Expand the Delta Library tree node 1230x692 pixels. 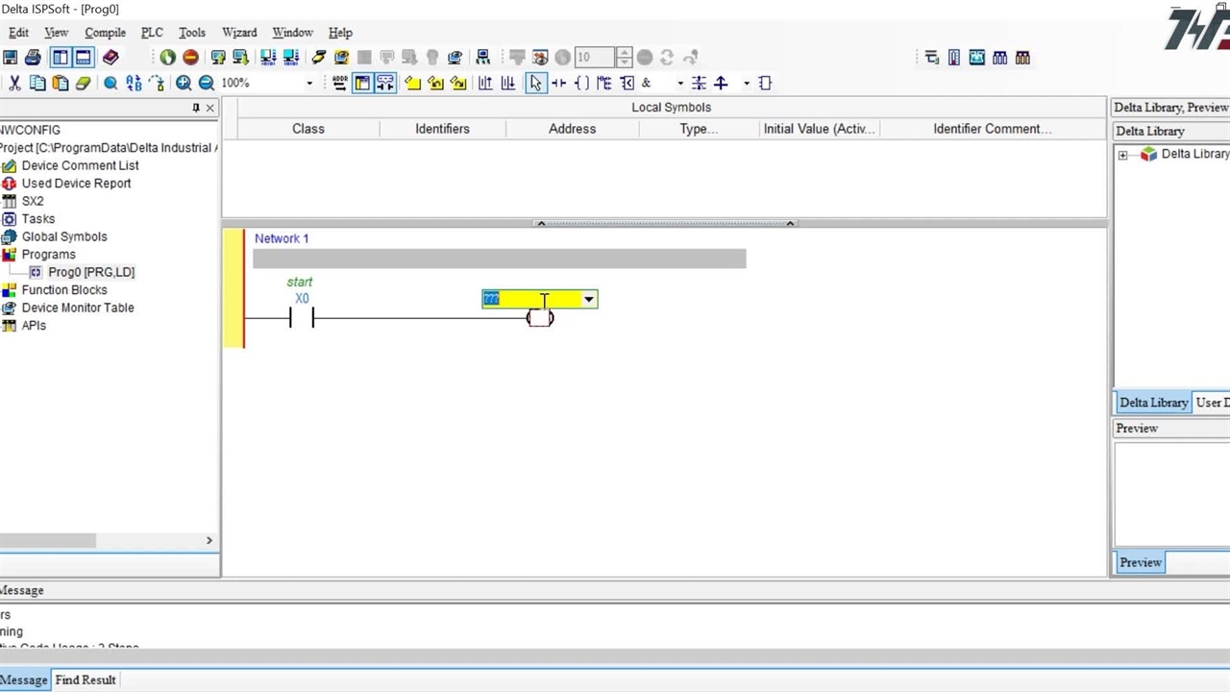pyautogui.click(x=1122, y=155)
